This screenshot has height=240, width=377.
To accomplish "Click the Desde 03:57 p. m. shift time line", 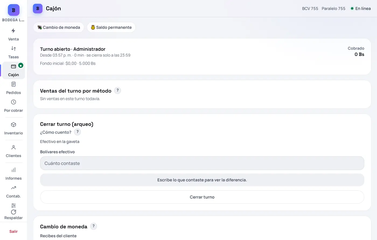I will tap(85, 55).
